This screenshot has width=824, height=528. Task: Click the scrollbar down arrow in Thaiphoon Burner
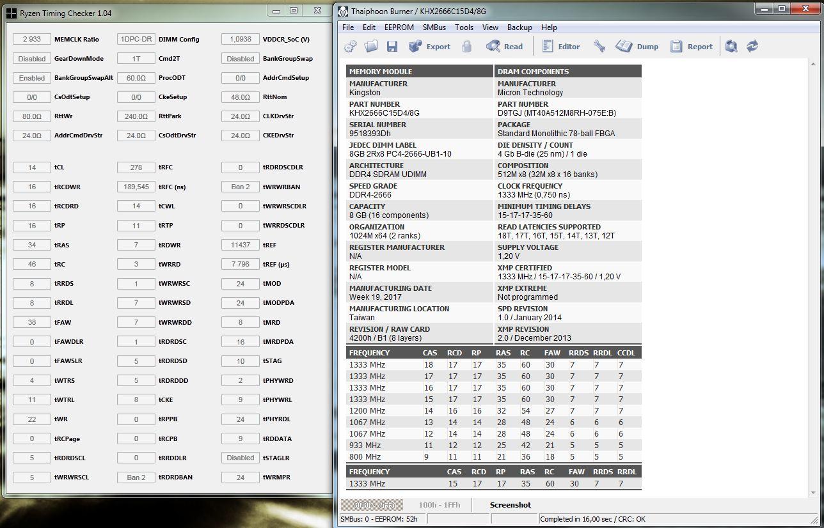click(x=814, y=493)
